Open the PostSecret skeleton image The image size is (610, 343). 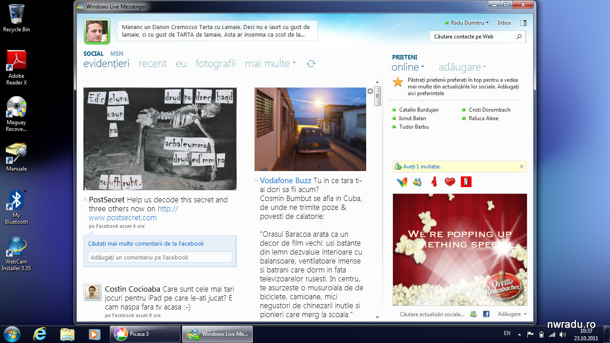pos(160,139)
